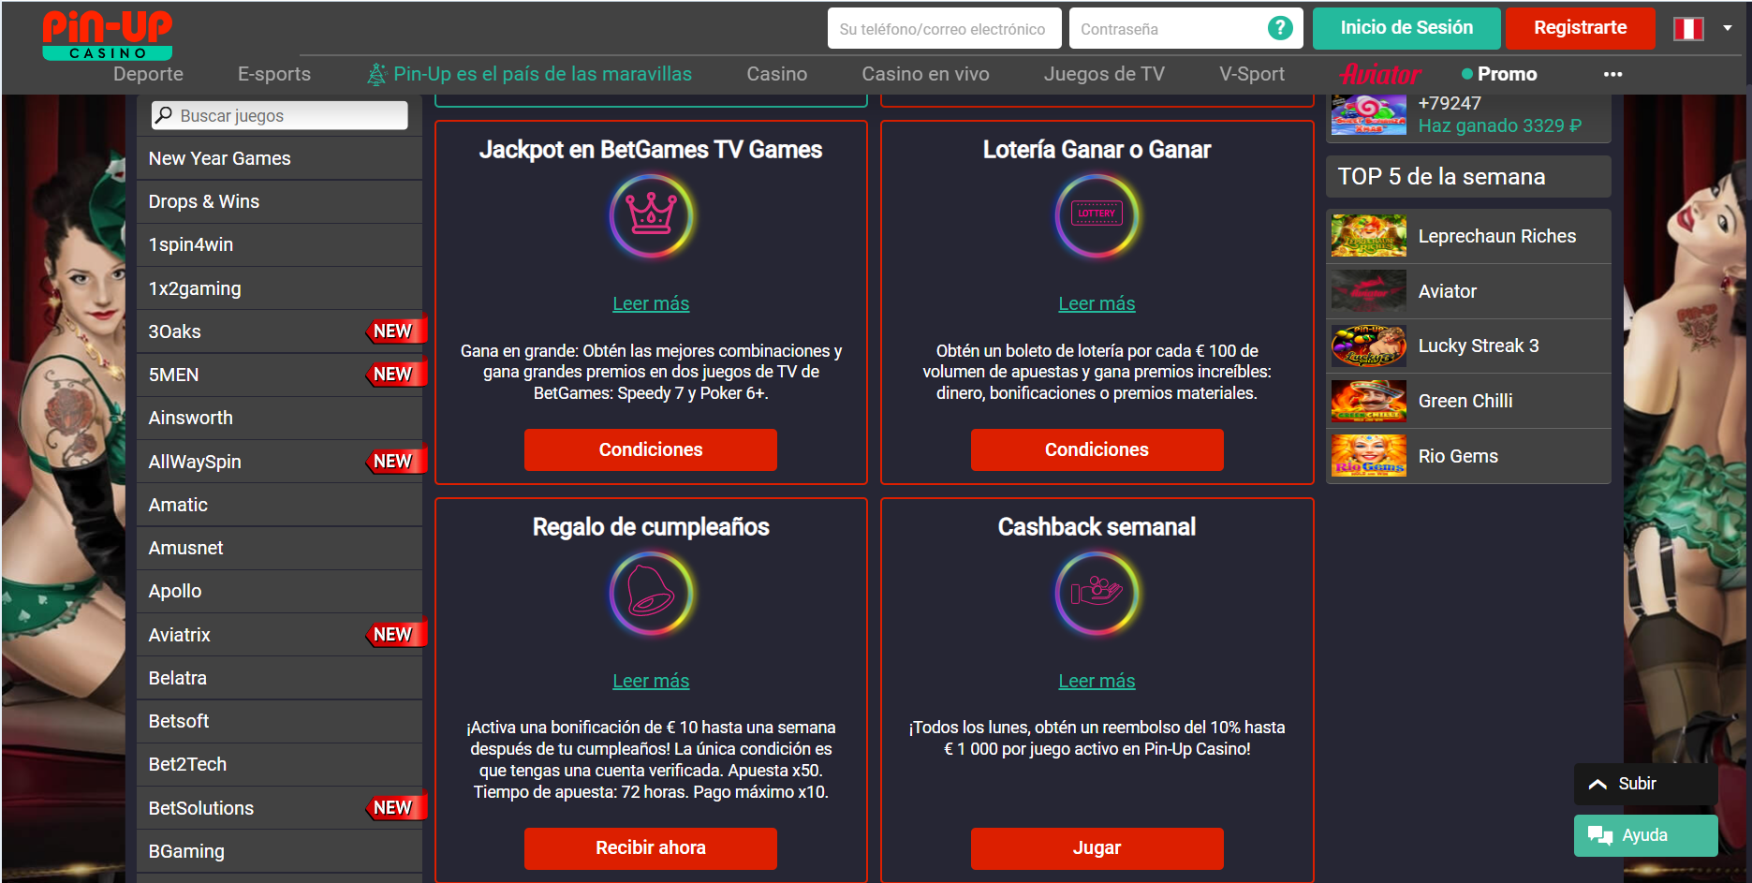Click the Green Chilli game thumbnail

click(1368, 401)
